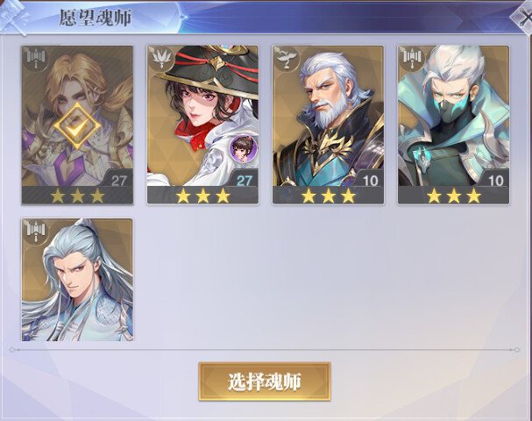
Task: Click the level 10 badge on bearded elder card
Action: [x=370, y=180]
